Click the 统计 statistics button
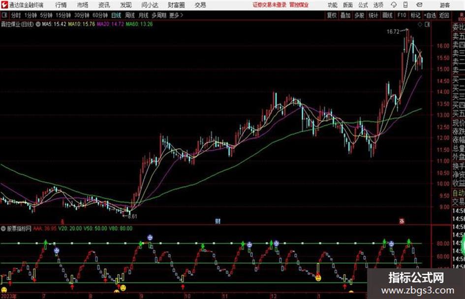This screenshot has height=299, width=465. coord(373,15)
